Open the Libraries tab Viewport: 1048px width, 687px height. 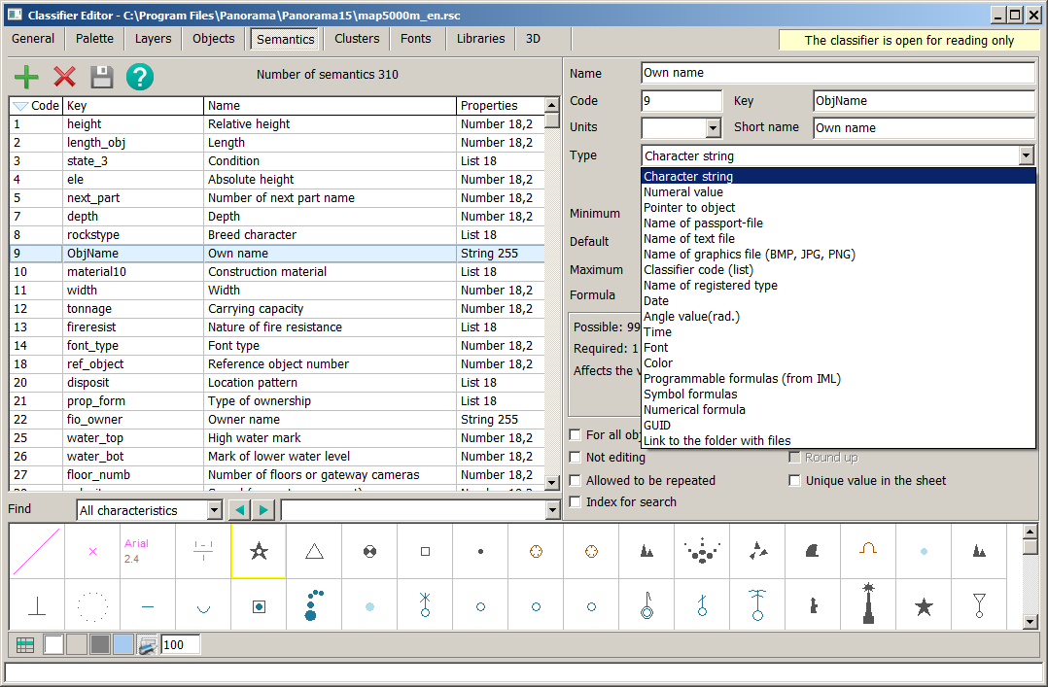tap(480, 39)
